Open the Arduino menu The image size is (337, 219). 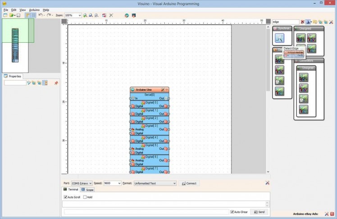tap(34, 9)
